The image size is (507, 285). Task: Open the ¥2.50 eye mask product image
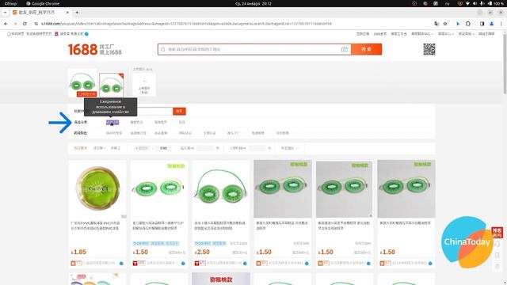[x=221, y=188]
